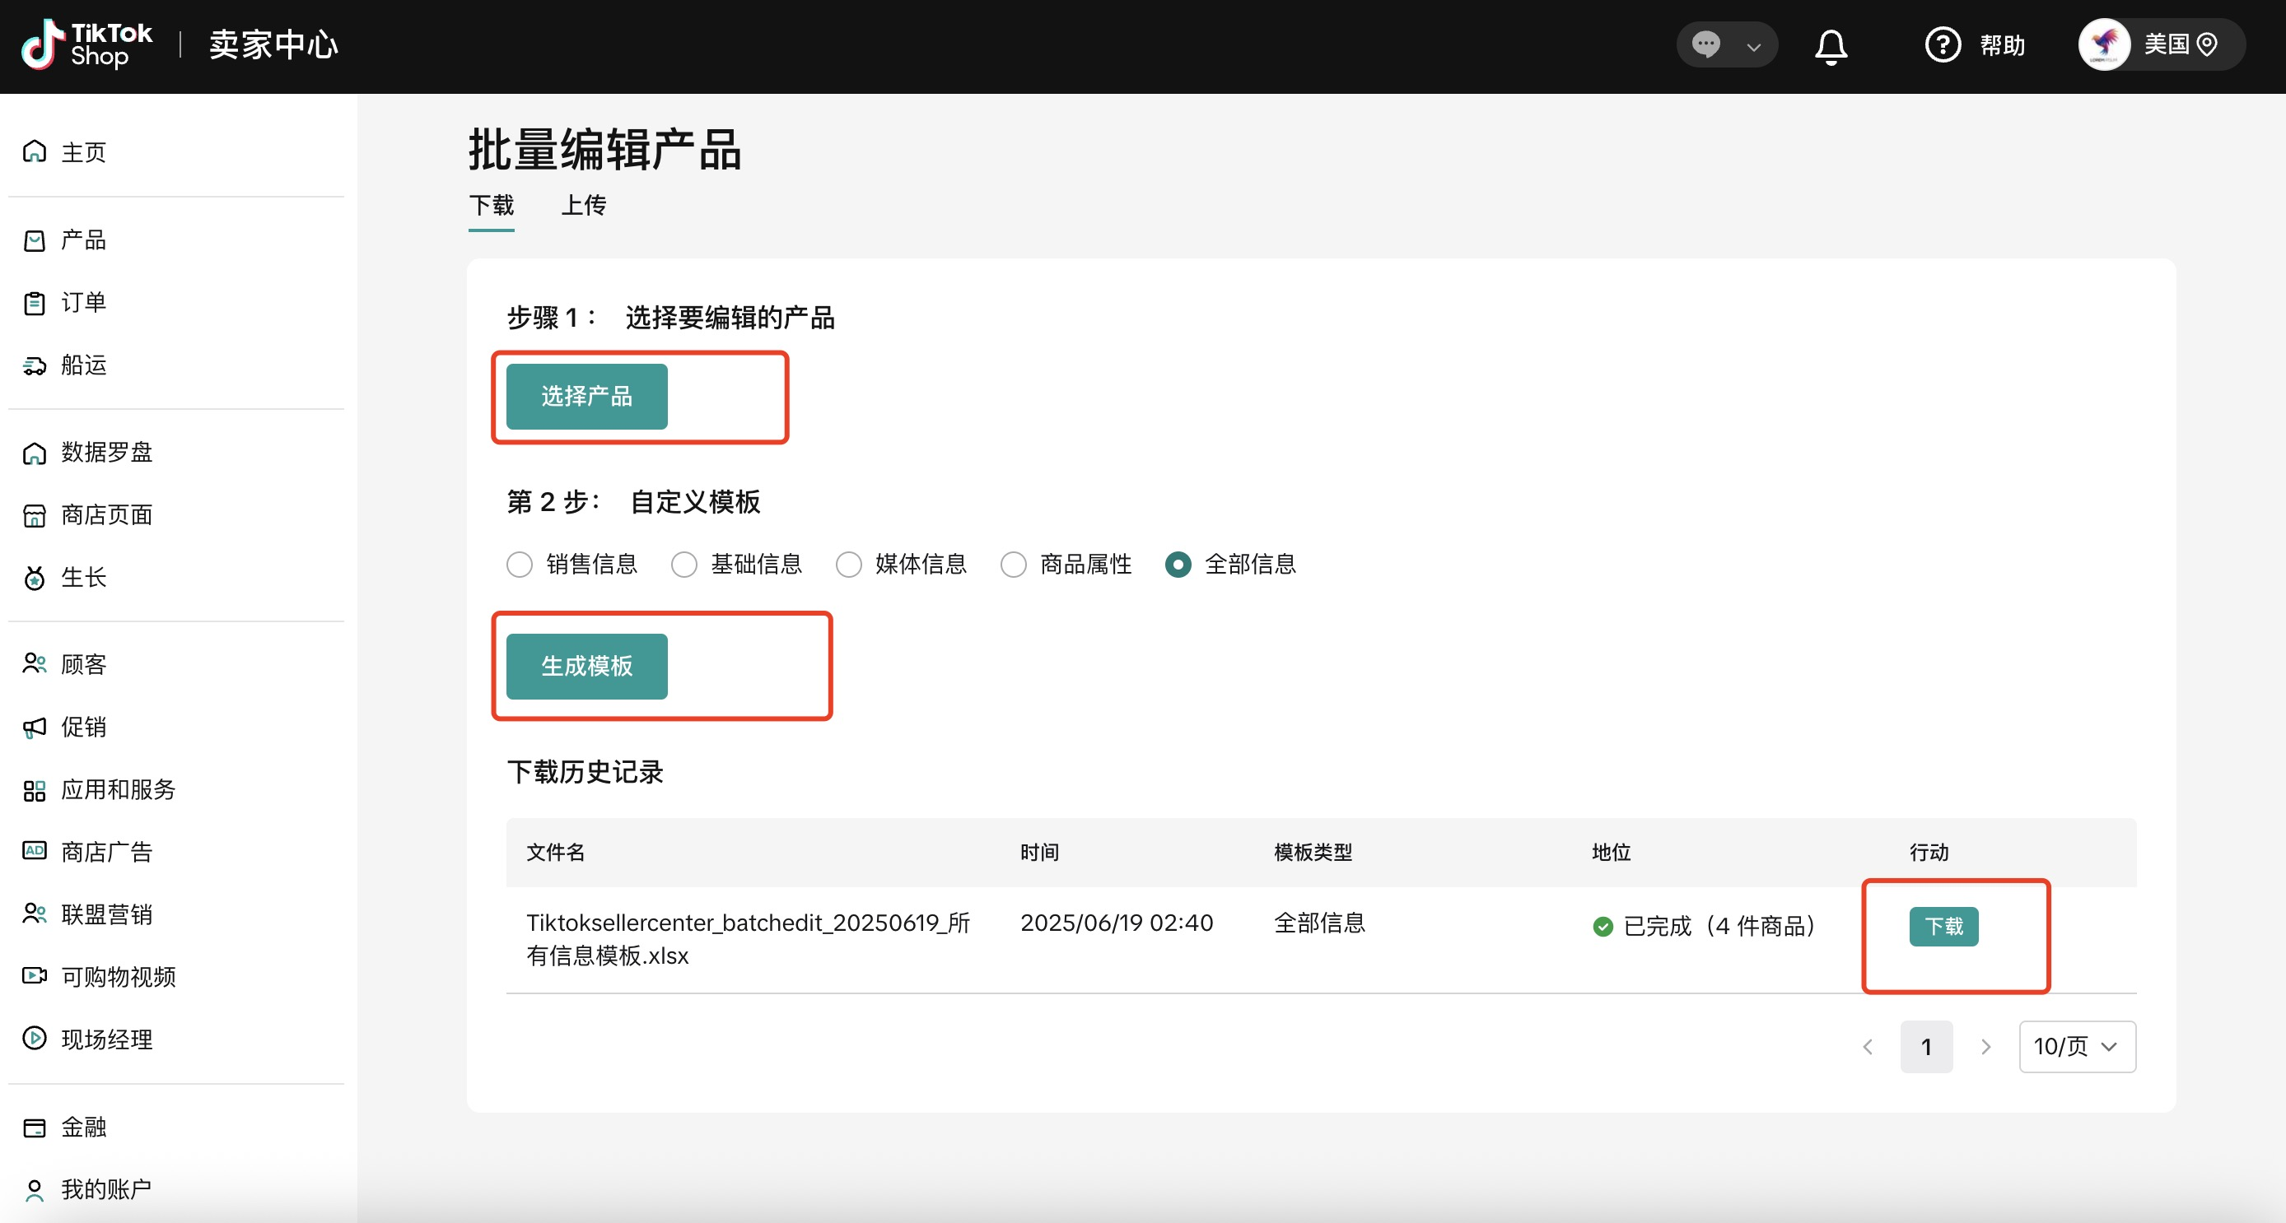Open the help question mark icon

[x=1942, y=45]
